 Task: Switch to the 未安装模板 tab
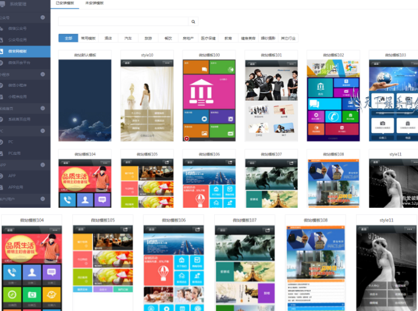coord(94,3)
